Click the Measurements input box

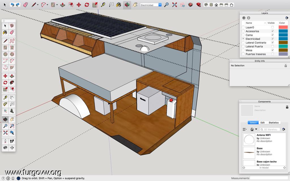click(x=269, y=178)
